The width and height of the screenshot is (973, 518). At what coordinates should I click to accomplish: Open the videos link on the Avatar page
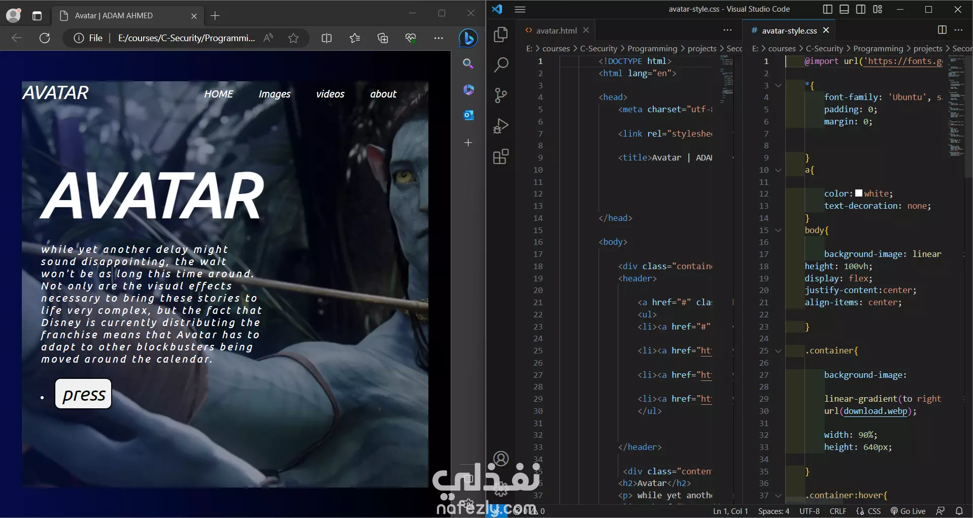(330, 94)
